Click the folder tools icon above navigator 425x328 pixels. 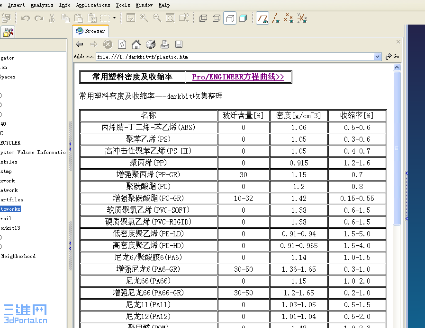coord(8,33)
